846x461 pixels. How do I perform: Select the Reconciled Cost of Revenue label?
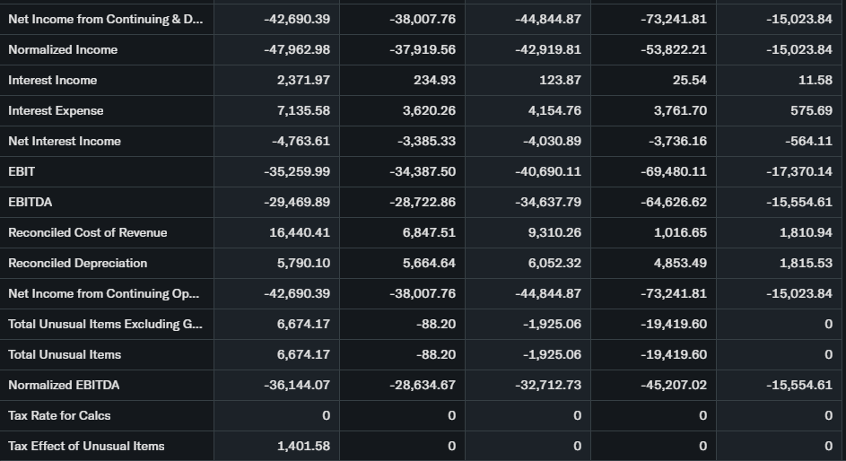pos(87,232)
